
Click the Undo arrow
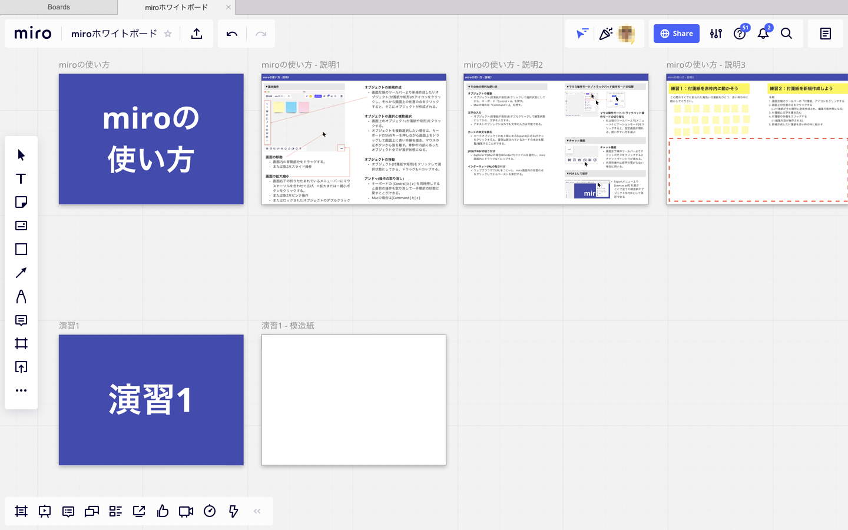(x=232, y=34)
